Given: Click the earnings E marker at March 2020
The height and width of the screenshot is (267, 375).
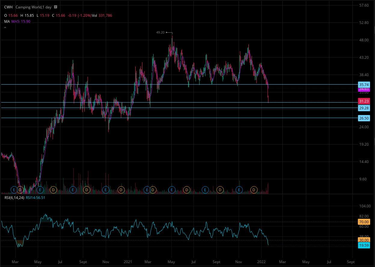Looking at the screenshot, I should click(14, 190).
